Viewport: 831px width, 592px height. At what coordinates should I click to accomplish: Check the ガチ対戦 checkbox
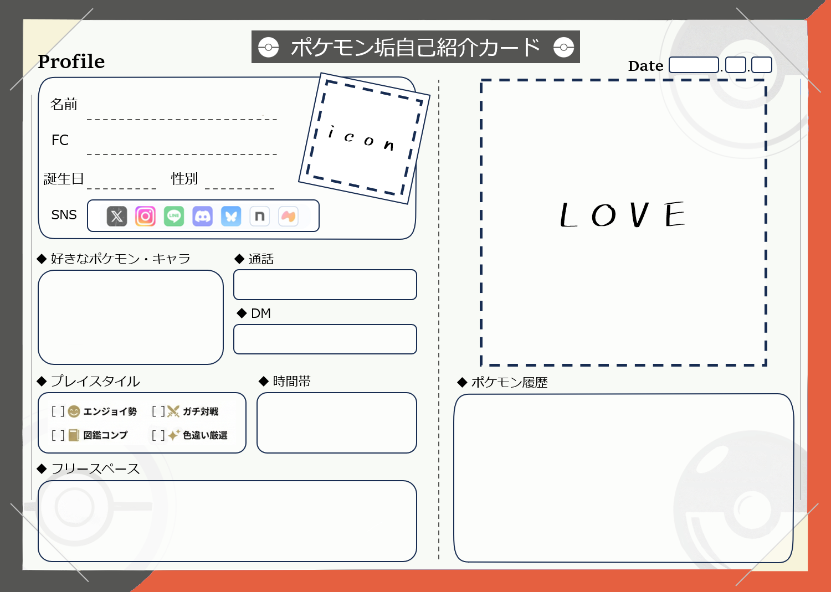[159, 411]
